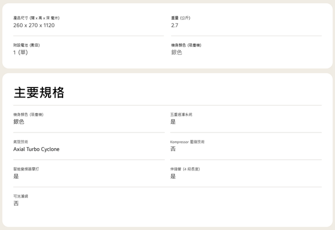Select the 2.7 weight value
The height and width of the screenshot is (230, 335).
click(x=175, y=26)
